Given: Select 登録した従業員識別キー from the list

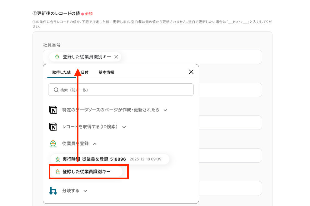Looking at the screenshot, I should pos(86,172).
